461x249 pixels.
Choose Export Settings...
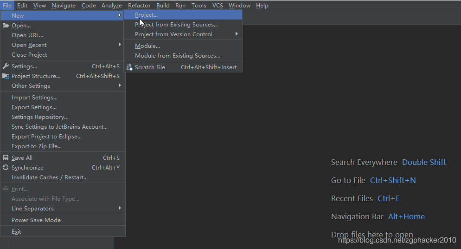[x=63, y=107]
